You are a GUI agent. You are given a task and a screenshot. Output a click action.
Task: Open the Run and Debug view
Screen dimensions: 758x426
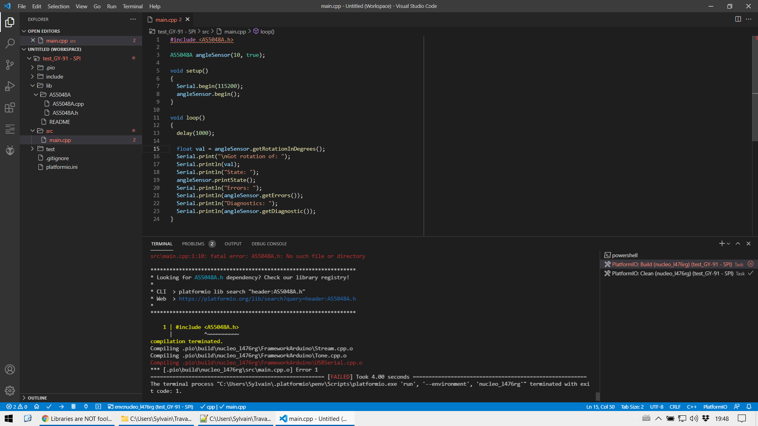pyautogui.click(x=10, y=86)
